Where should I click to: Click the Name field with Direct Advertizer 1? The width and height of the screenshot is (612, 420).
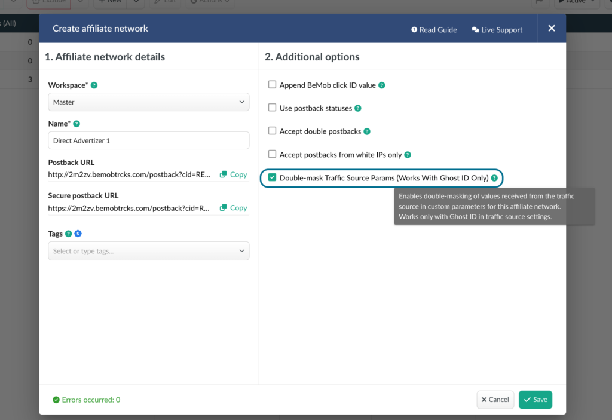(148, 140)
